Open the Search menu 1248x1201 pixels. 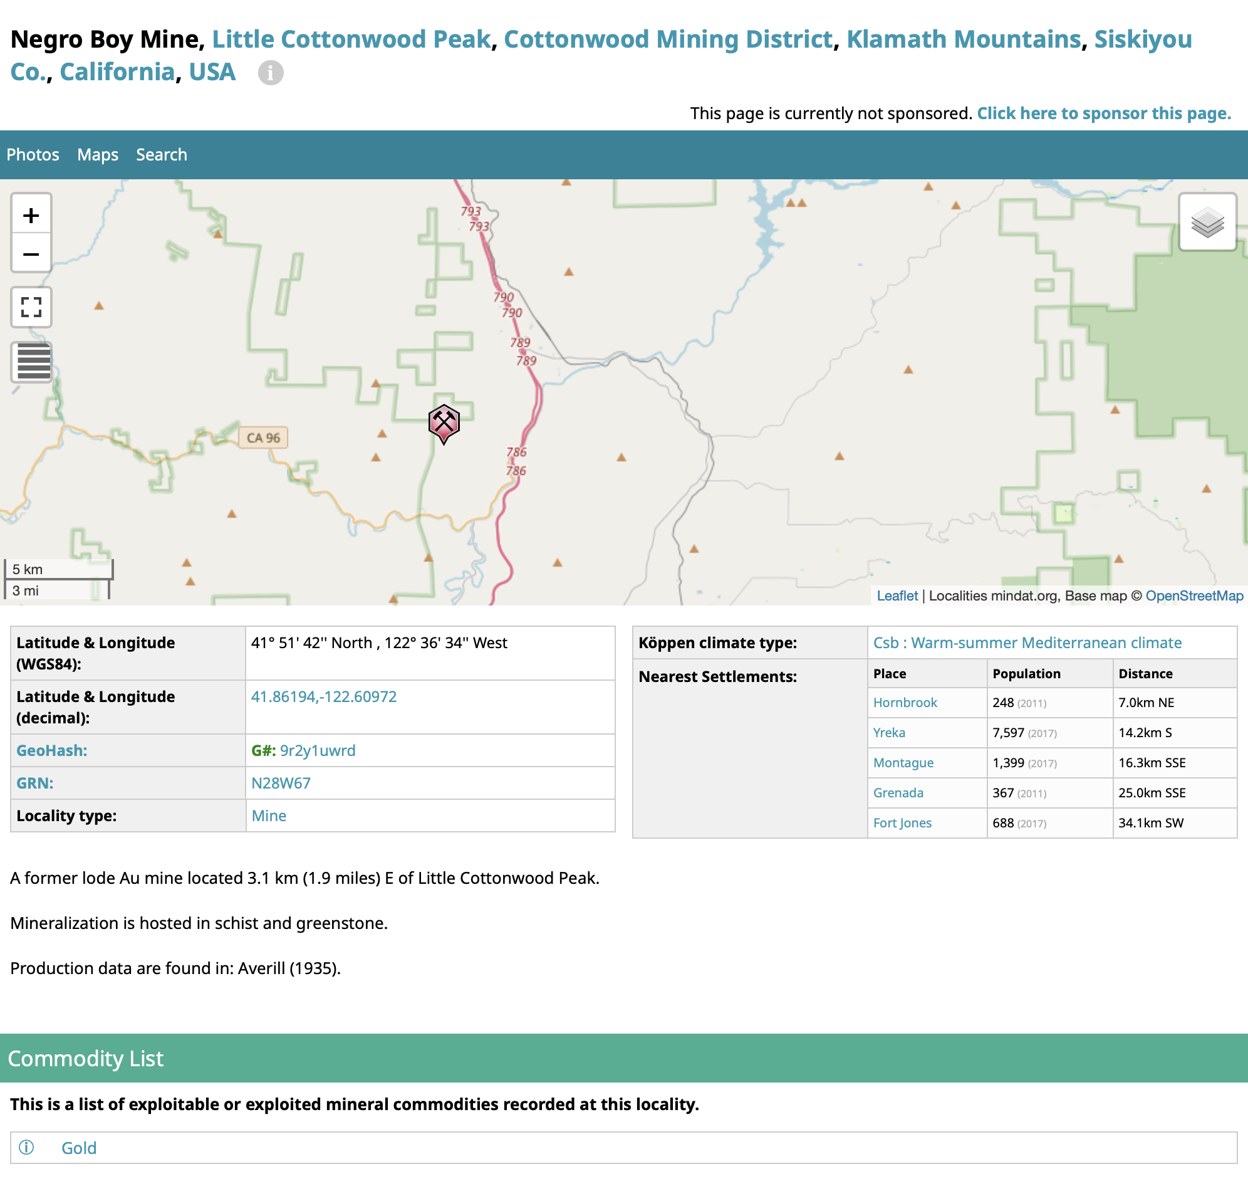click(161, 155)
